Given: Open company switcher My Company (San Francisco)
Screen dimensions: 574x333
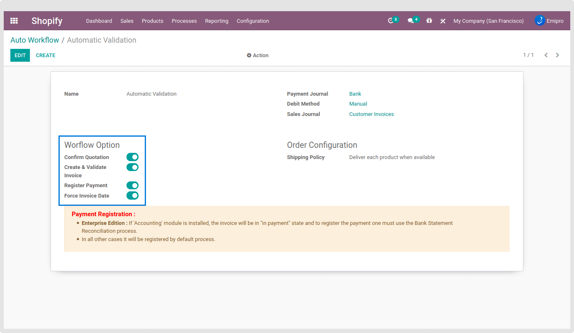Looking at the screenshot, I should [488, 21].
